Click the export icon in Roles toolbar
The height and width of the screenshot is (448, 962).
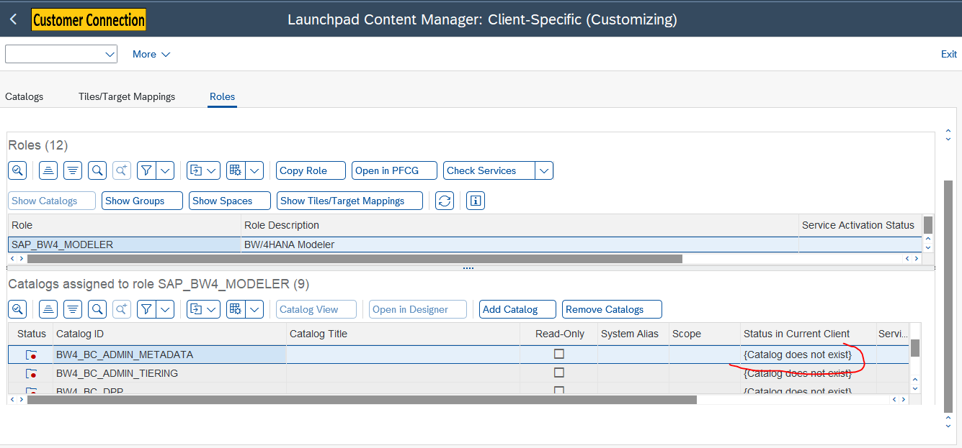point(196,170)
